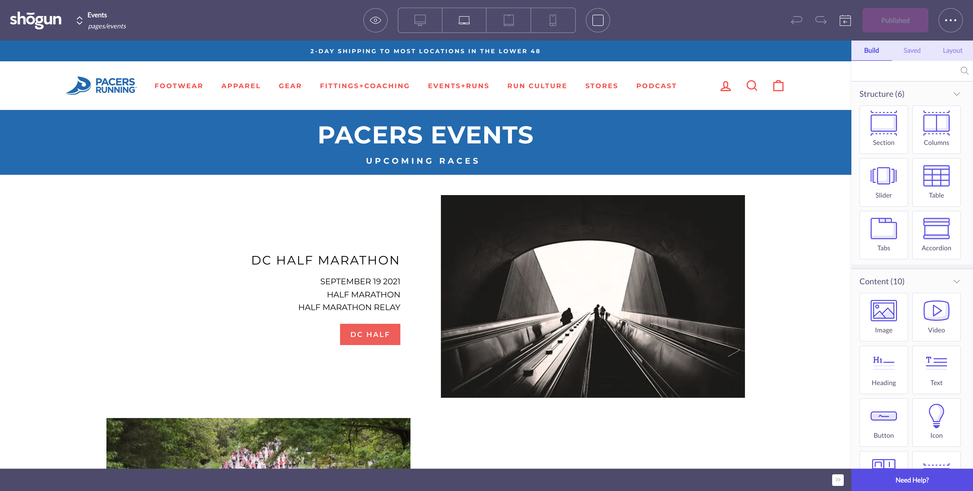Select the Image content element
This screenshot has height=491, width=973.
pyautogui.click(x=884, y=317)
